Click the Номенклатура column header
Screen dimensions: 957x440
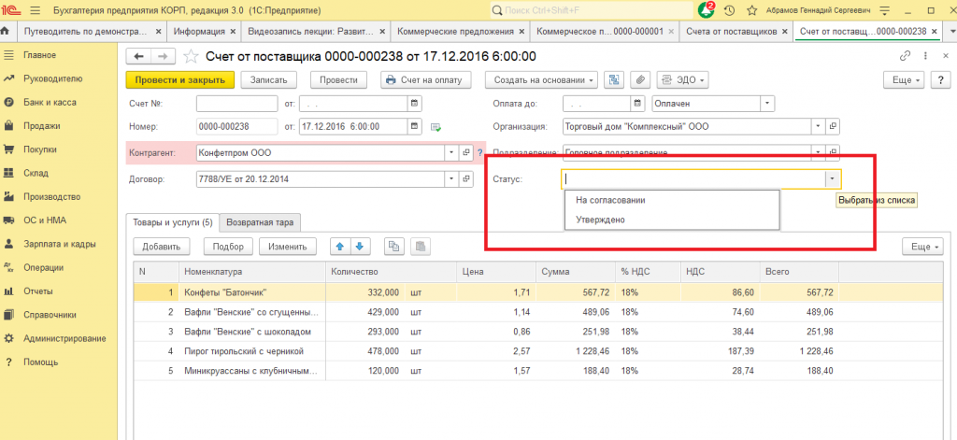click(x=252, y=272)
